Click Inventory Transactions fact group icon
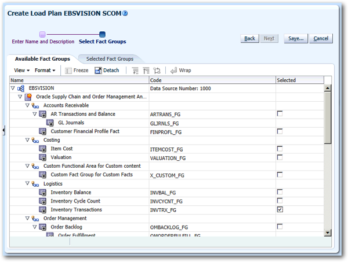Viewport: 348px width, 262px height. (42, 210)
